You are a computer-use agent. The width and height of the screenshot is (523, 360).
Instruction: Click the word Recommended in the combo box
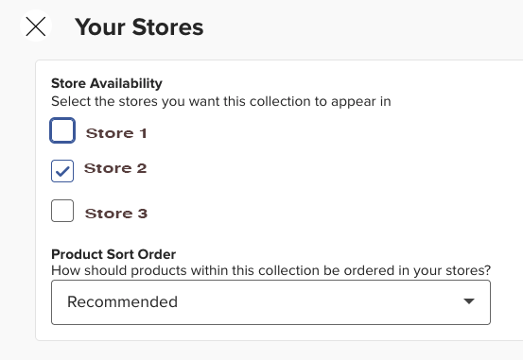point(122,301)
